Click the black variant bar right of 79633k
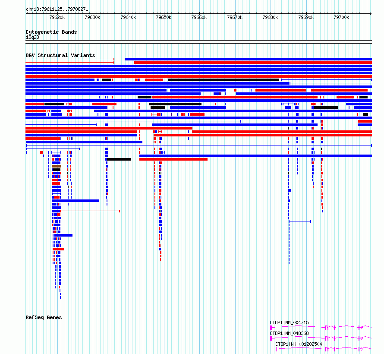 (x=119, y=159)
